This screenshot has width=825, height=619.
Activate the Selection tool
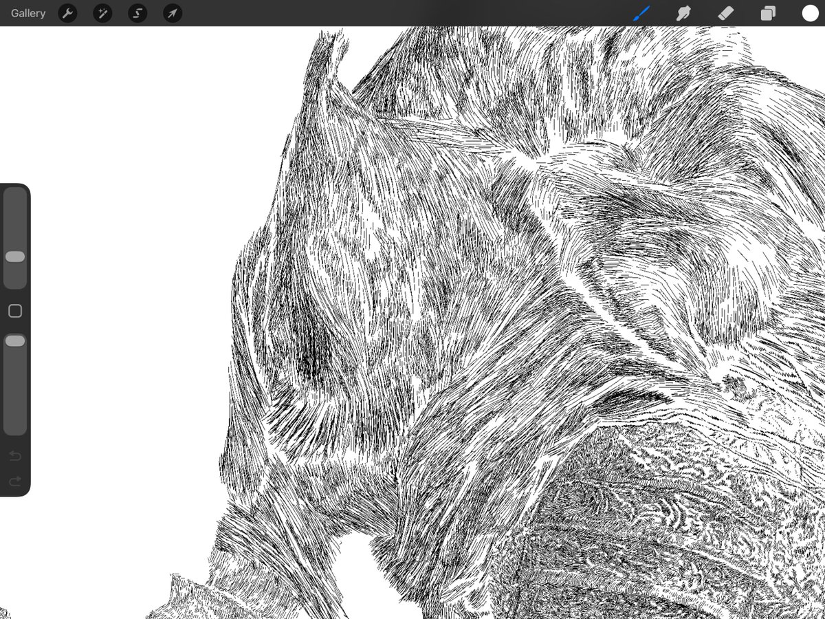tap(137, 13)
